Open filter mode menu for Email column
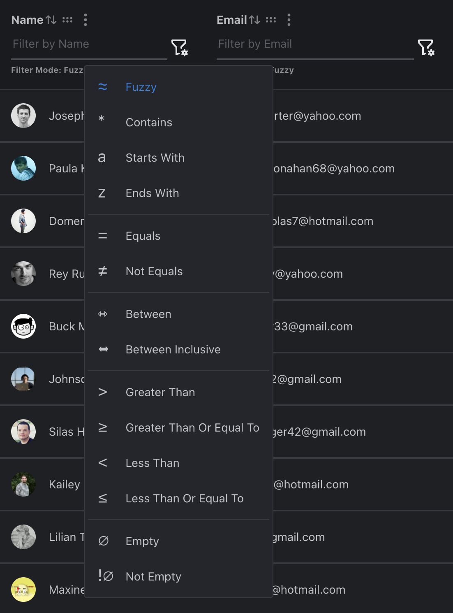This screenshot has height=613, width=453. pyautogui.click(x=426, y=48)
